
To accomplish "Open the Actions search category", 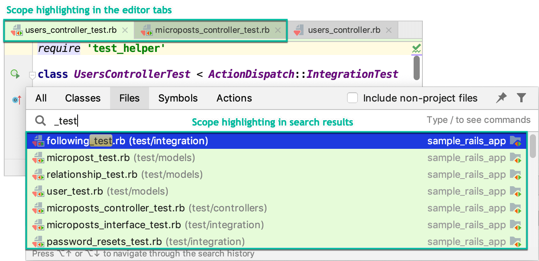I will coord(234,98).
